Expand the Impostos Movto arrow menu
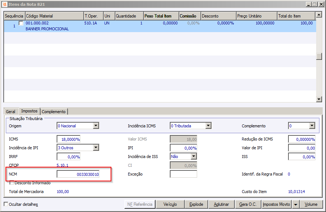This screenshot has height=212, width=326. coord(295,204)
